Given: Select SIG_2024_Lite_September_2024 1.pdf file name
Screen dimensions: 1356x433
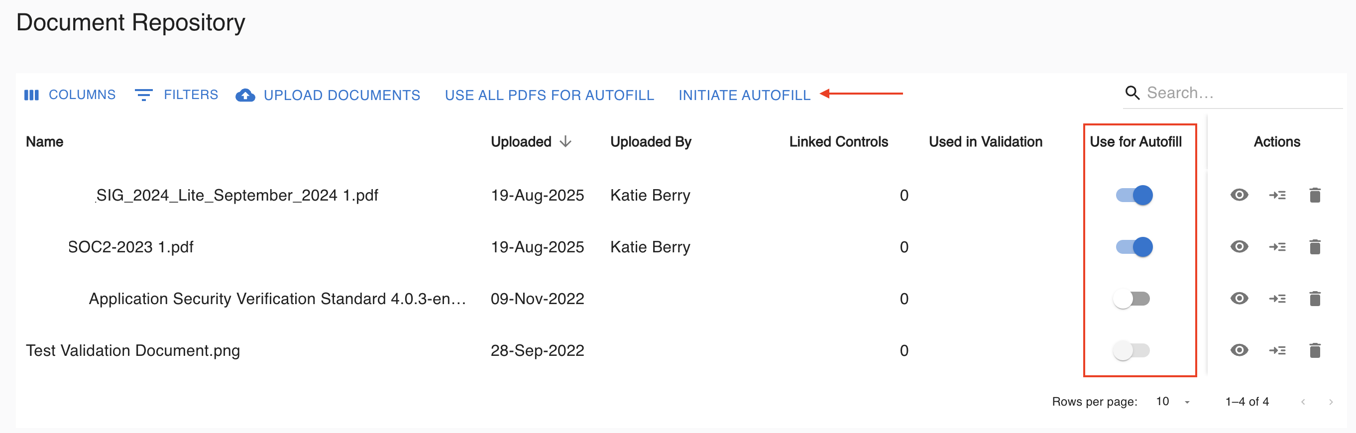Looking at the screenshot, I should (237, 195).
